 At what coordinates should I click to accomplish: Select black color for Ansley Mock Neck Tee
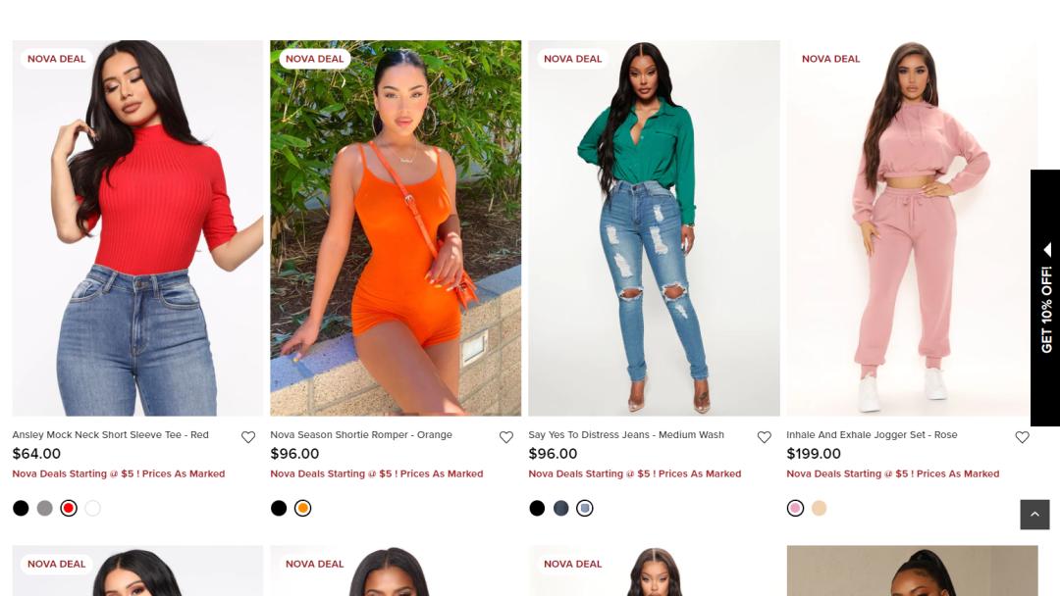tap(21, 508)
